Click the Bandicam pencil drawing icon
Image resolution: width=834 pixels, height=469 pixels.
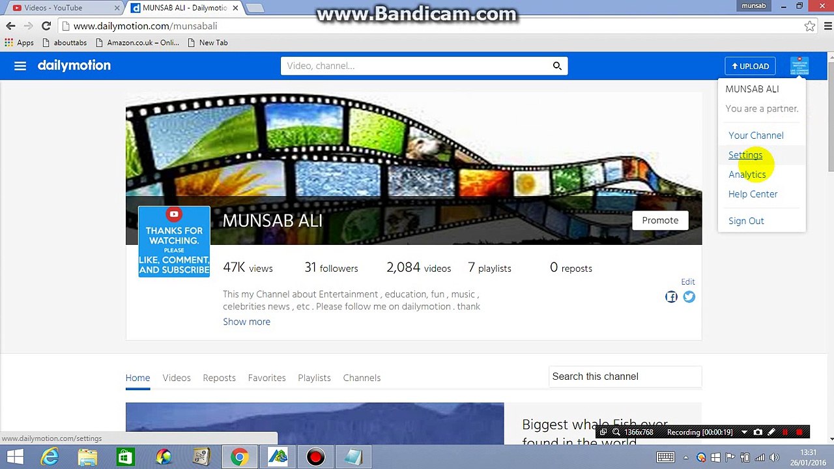tap(771, 432)
